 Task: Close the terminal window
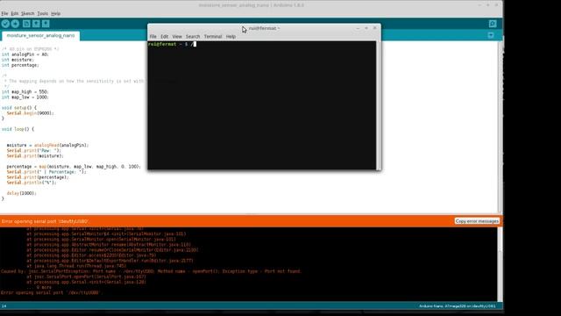374,28
